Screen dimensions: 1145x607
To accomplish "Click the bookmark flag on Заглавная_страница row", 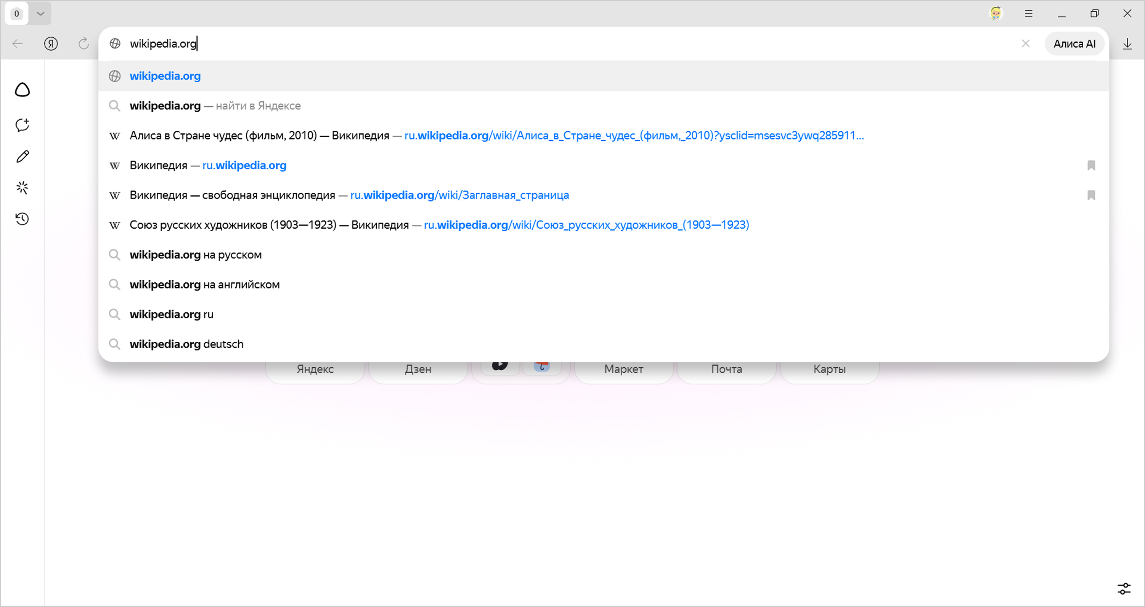I will [x=1091, y=195].
